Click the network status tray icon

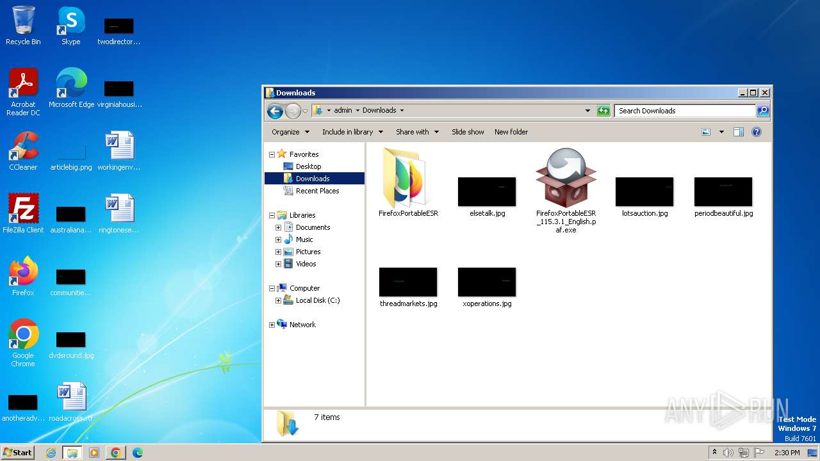coord(744,453)
